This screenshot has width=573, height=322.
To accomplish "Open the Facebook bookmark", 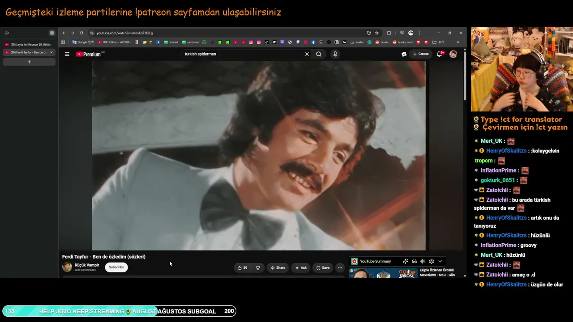I will pos(313,42).
